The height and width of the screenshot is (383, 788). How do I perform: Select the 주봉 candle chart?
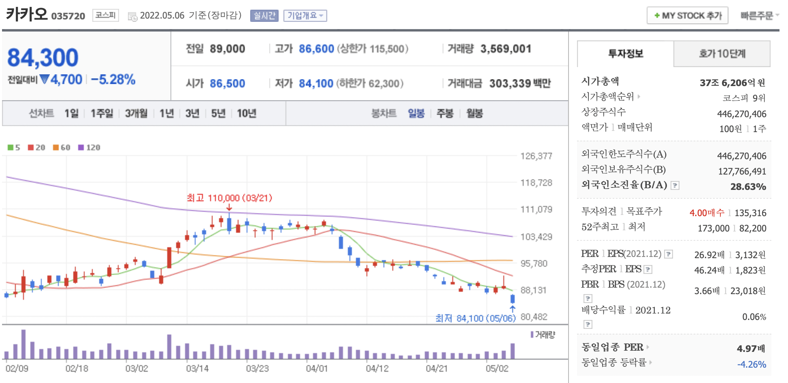(x=445, y=114)
